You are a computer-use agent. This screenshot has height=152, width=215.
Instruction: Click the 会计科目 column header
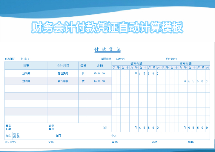(63, 65)
